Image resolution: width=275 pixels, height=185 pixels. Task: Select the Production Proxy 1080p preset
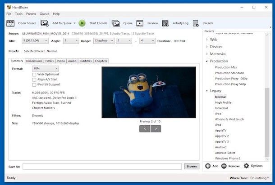point(231,79)
